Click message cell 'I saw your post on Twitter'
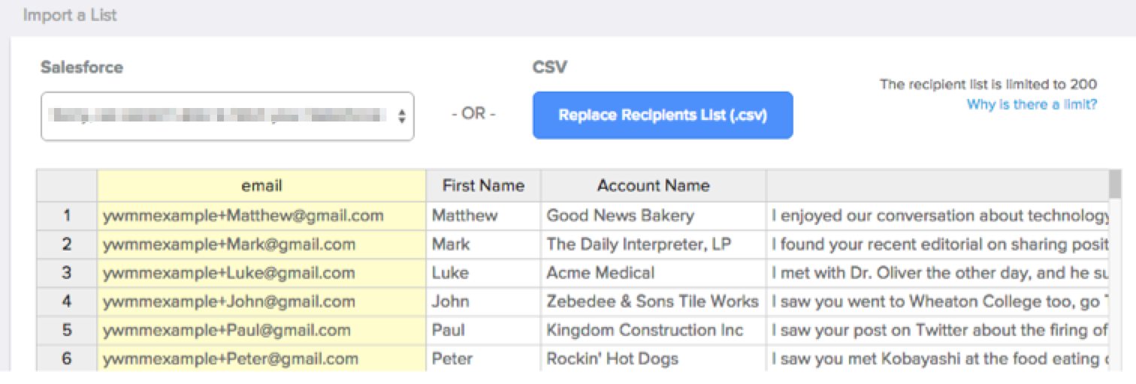Viewport: 1136px width, 384px height. pyautogui.click(x=938, y=330)
